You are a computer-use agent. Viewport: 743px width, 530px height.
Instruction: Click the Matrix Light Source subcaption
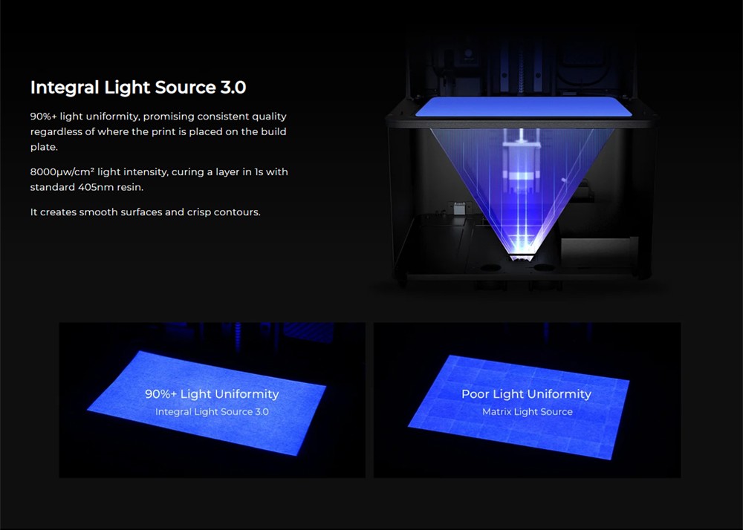[x=528, y=412]
